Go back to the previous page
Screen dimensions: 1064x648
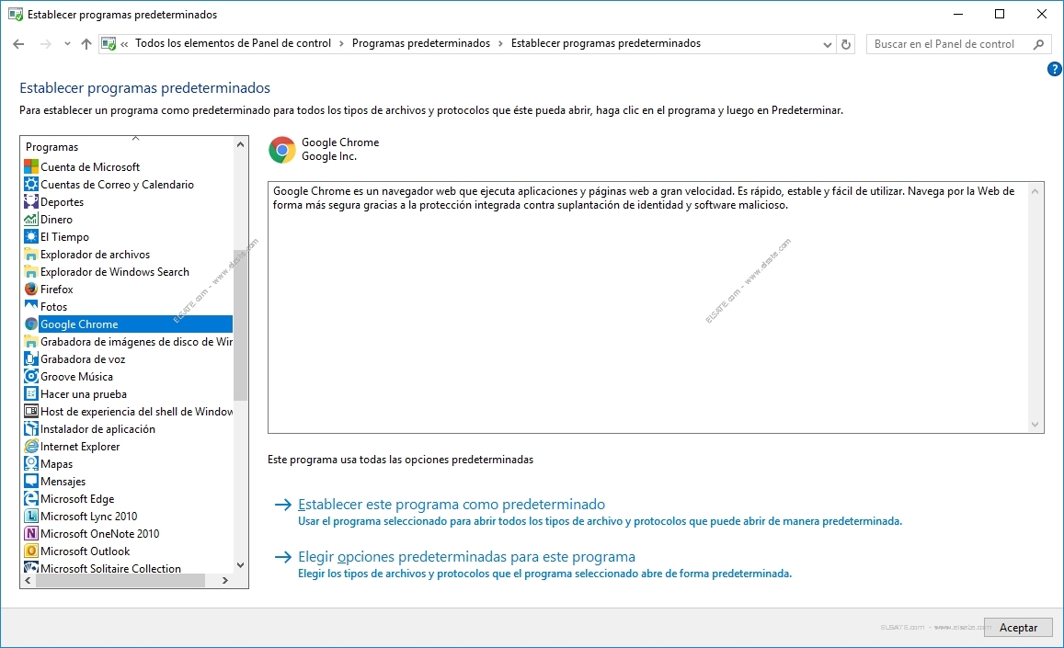tap(19, 44)
